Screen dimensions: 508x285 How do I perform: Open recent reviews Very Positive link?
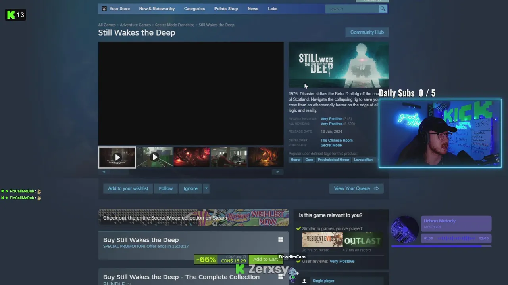tap(331, 119)
